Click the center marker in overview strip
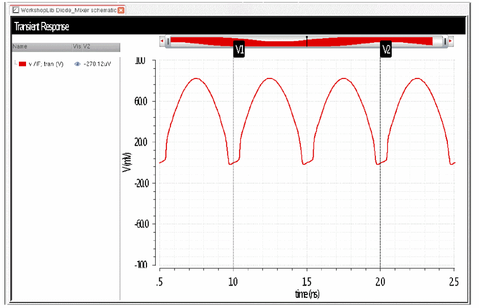This screenshot has height=308, width=479. (x=307, y=41)
